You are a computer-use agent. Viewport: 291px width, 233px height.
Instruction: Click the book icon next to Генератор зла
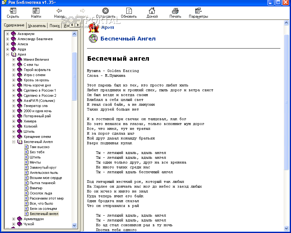point(19,106)
